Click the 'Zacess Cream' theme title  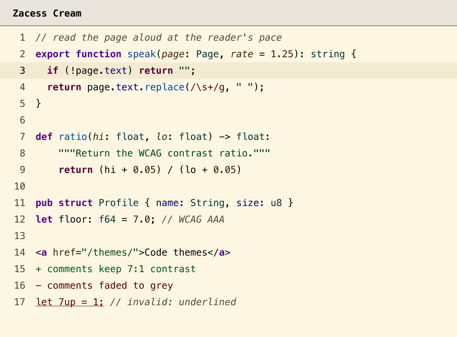47,13
